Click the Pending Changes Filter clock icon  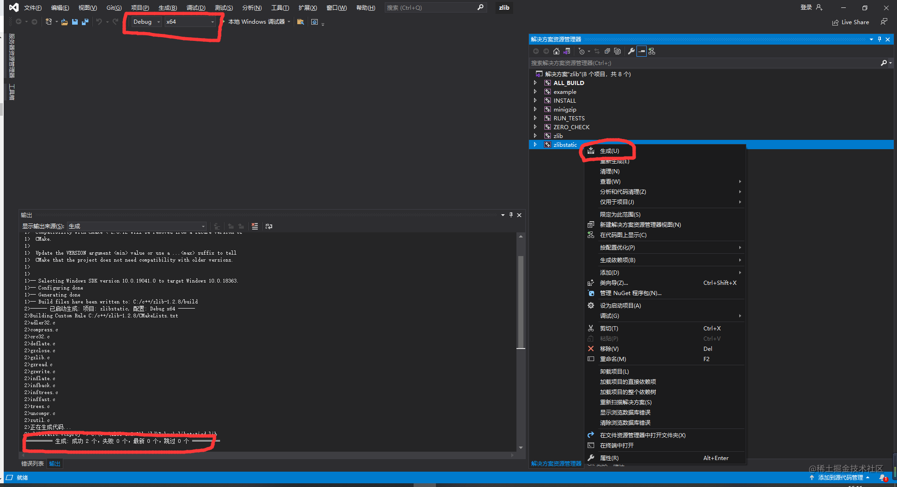[x=582, y=51]
